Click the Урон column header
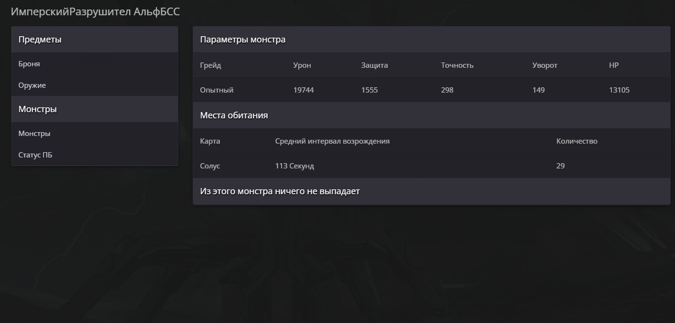 pyautogui.click(x=302, y=65)
